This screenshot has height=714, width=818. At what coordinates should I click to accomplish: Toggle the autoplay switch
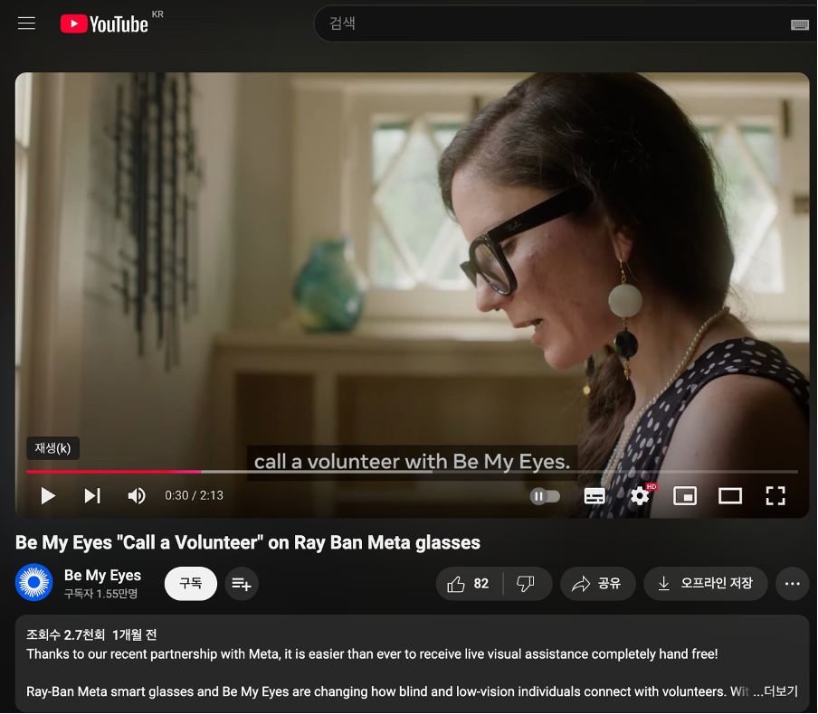point(545,495)
